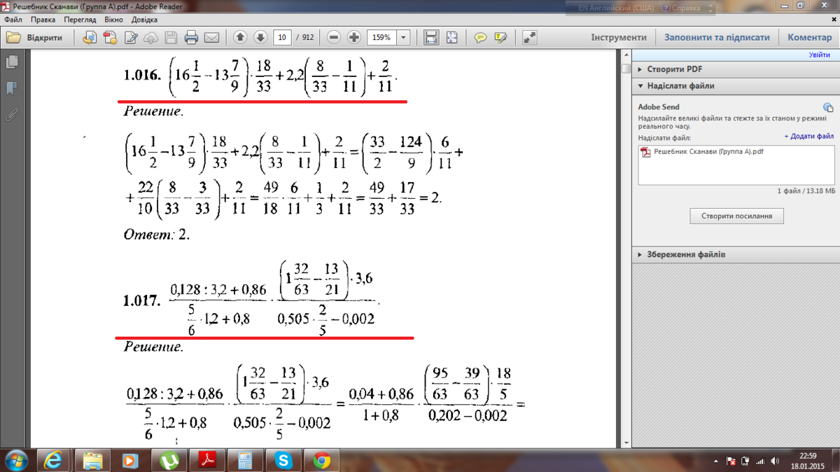Launch Internet Explorer from taskbar

tap(55, 460)
